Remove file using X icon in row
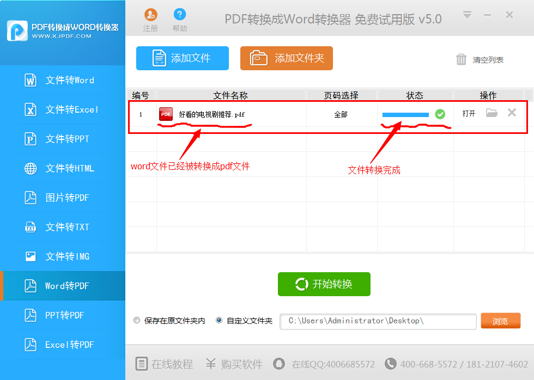The image size is (534, 380). pyautogui.click(x=512, y=113)
